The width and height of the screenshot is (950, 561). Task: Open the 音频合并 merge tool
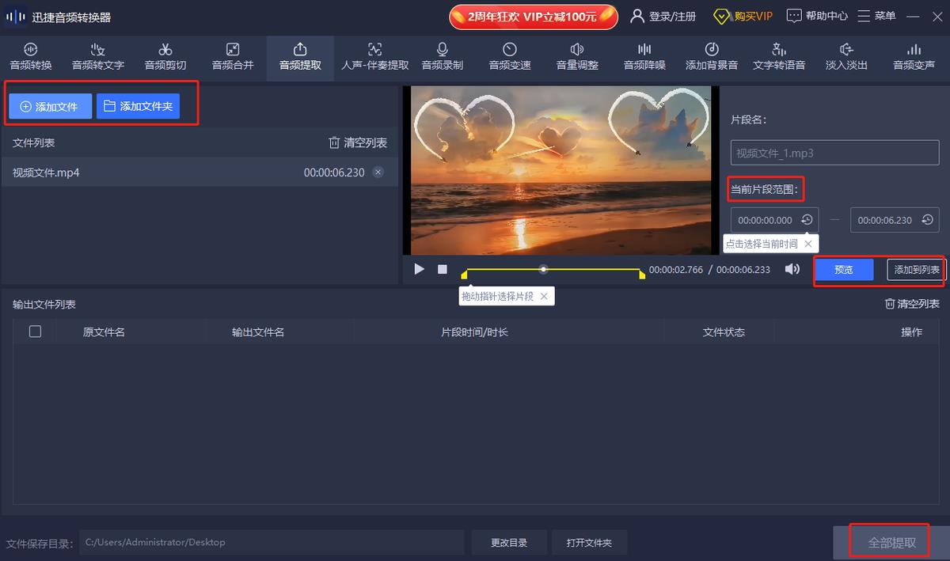tap(233, 56)
